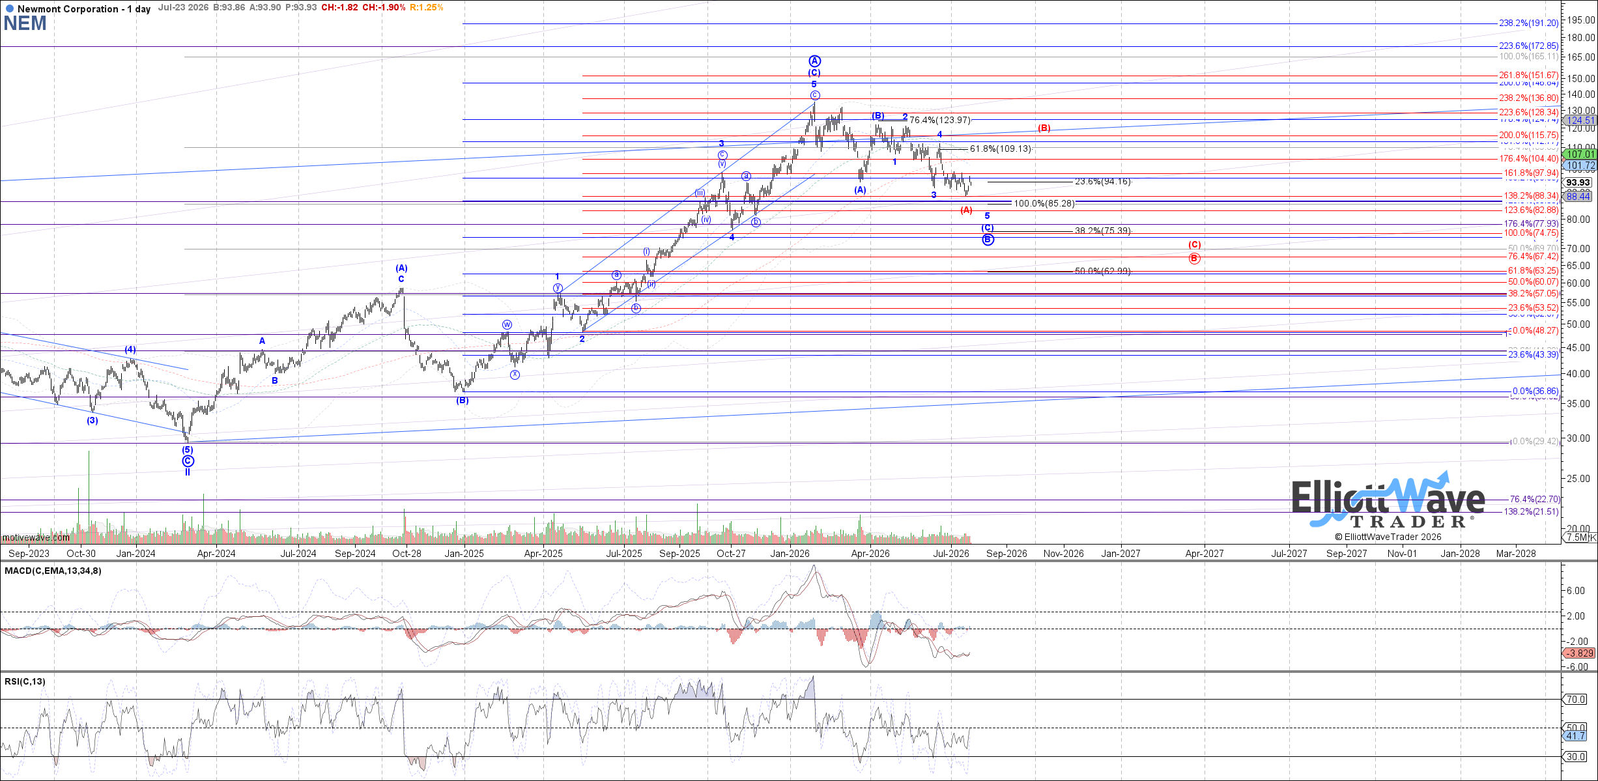Click the change value CH:-1.82
Viewport: 1598px width, 781px height.
[340, 8]
